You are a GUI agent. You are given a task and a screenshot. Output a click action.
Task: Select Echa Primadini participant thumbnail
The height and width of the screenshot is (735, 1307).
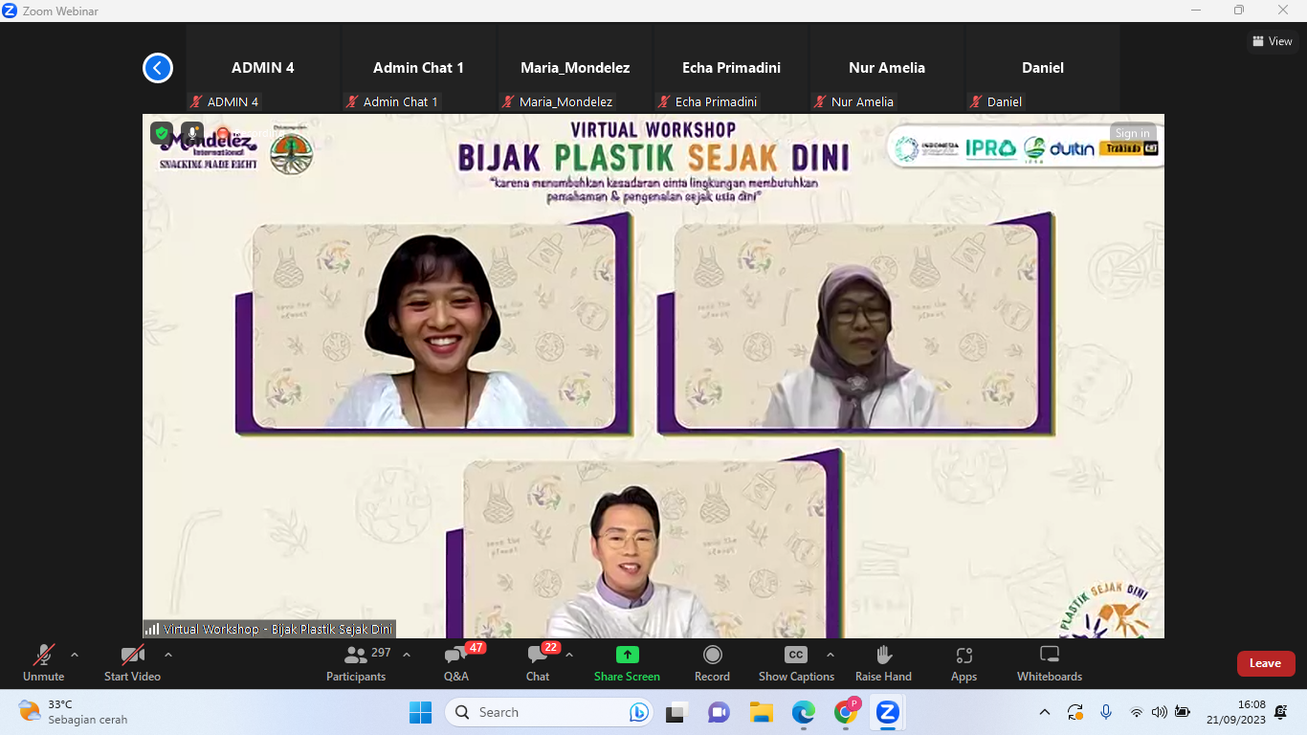tap(731, 69)
